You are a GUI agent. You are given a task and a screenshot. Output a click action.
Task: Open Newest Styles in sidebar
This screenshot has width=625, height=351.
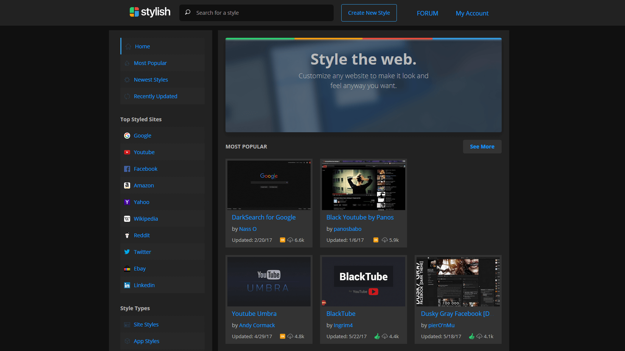pos(163,79)
